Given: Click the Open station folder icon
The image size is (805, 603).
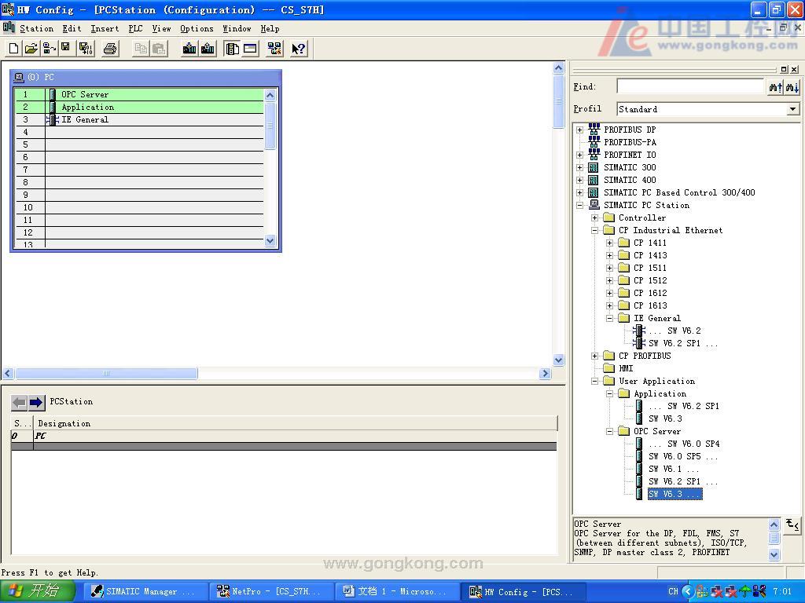Looking at the screenshot, I should click(x=31, y=49).
